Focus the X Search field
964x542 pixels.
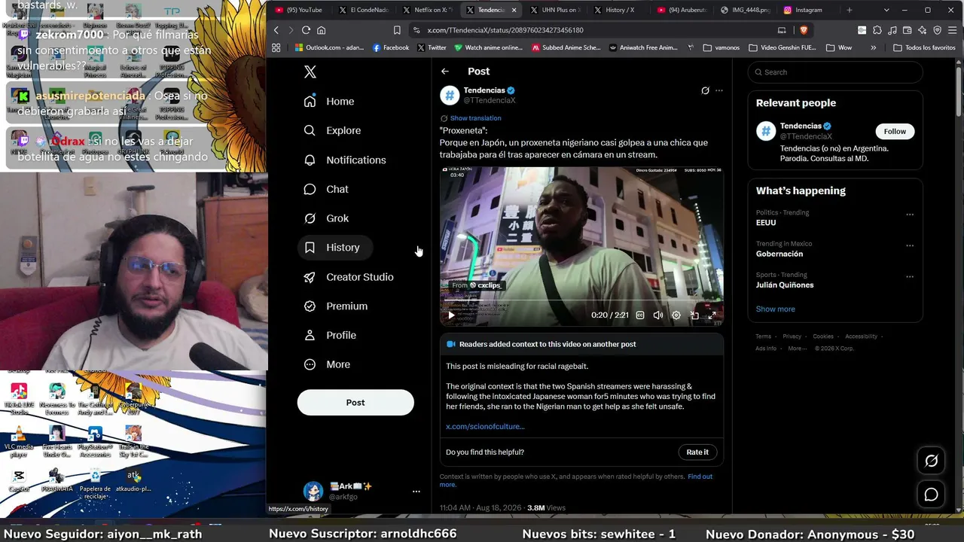(x=834, y=72)
